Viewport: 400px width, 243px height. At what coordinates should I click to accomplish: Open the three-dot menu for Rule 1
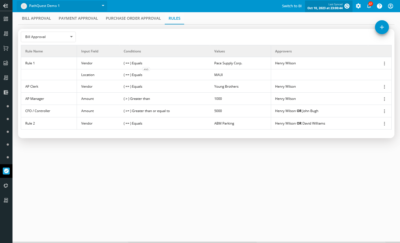click(384, 64)
